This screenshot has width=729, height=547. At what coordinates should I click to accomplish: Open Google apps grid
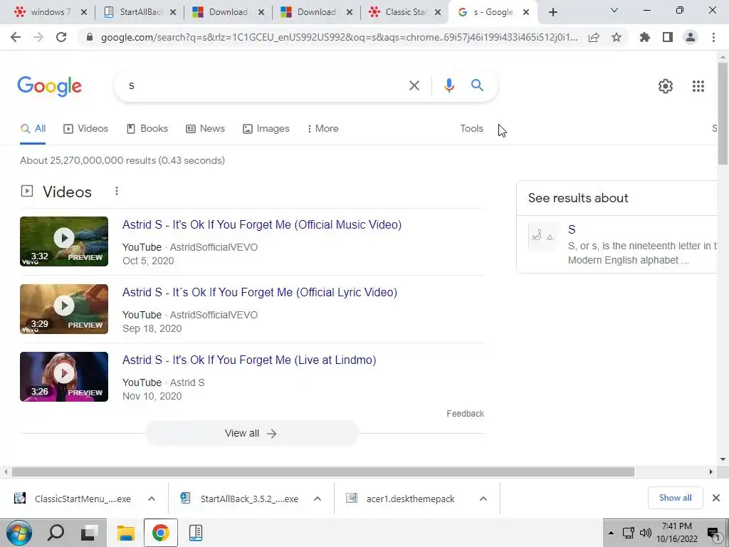(698, 86)
